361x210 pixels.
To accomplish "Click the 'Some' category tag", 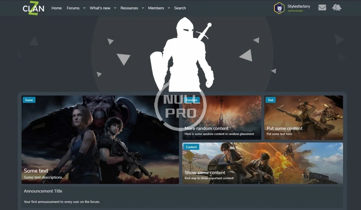I will tap(29, 100).
